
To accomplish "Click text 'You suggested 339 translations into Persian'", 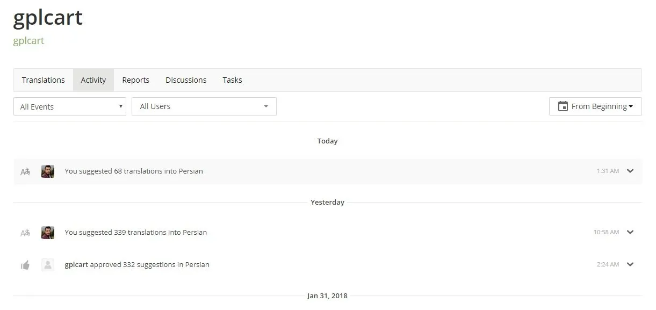I will (136, 233).
